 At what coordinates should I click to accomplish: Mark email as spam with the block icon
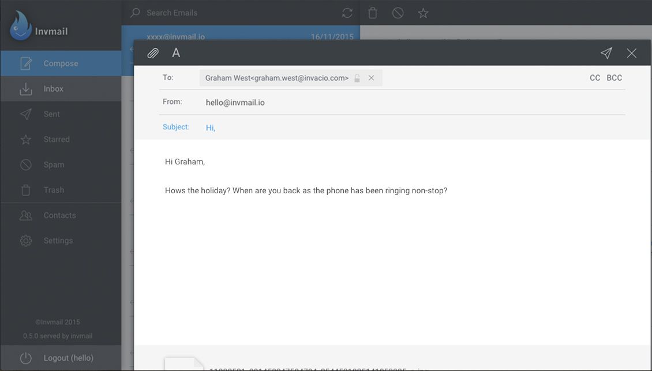[x=398, y=12]
